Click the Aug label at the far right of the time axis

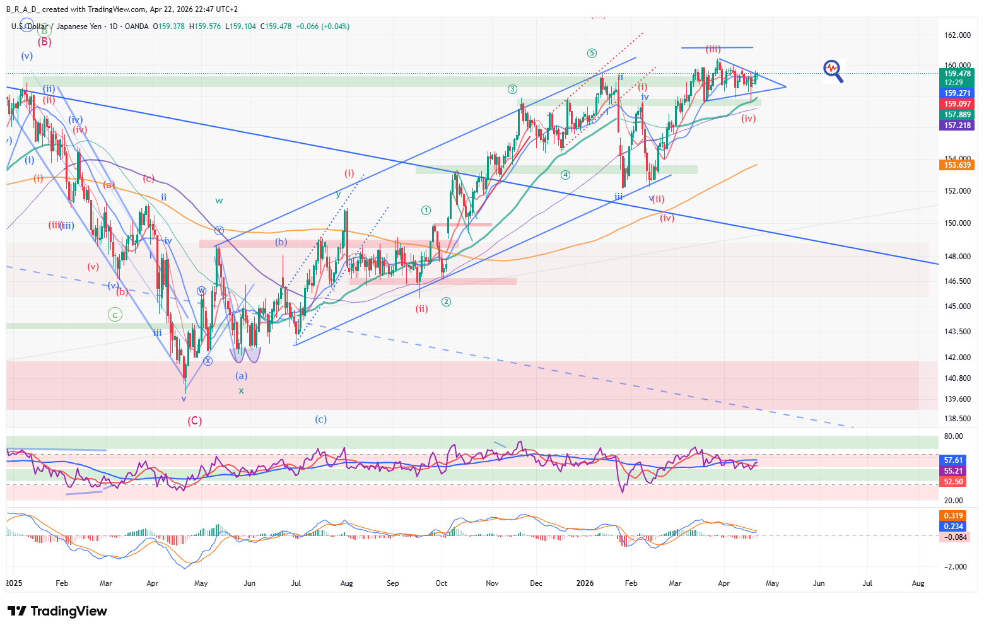pos(918,583)
